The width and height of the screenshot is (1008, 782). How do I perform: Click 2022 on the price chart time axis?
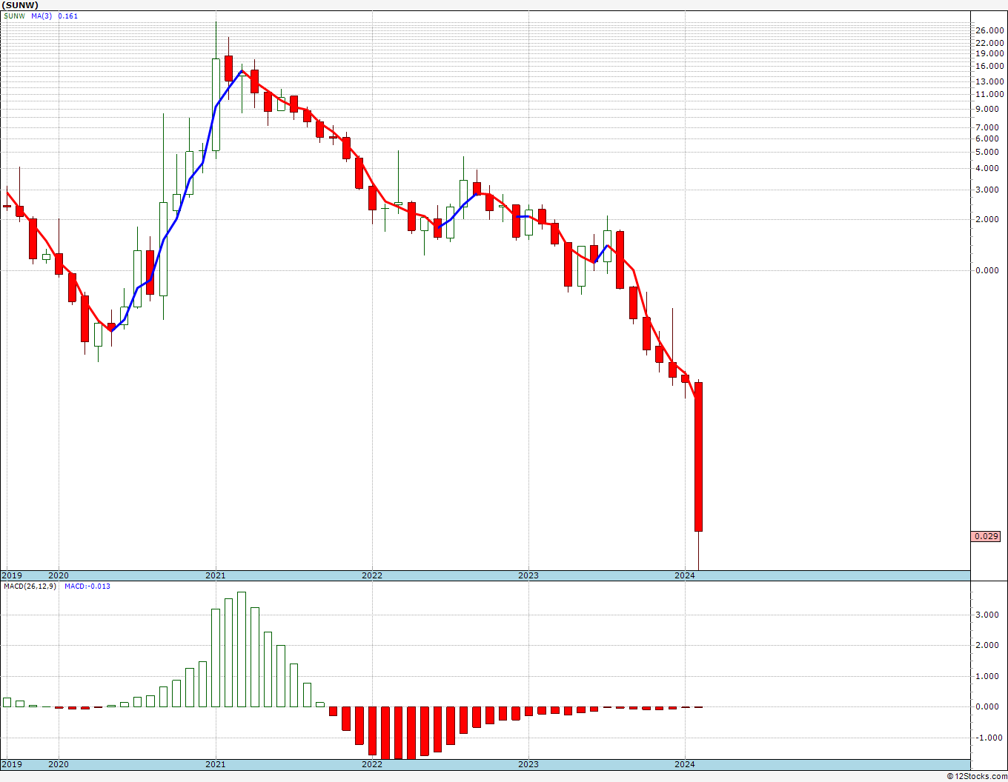coord(372,575)
